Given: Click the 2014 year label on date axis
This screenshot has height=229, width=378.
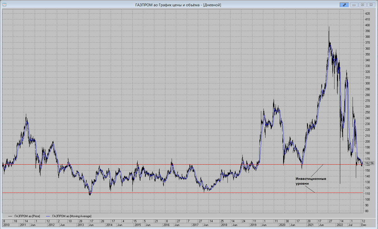Looking at the screenshot, I should pyautogui.click(x=109, y=225).
